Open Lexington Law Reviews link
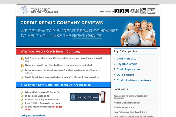The width and height of the screenshot is (176, 117). 33,116
